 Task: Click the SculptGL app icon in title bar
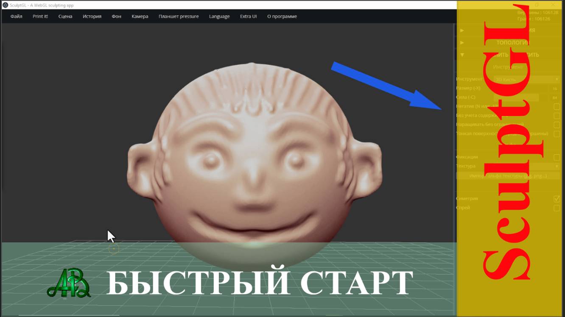pyautogui.click(x=5, y=5)
